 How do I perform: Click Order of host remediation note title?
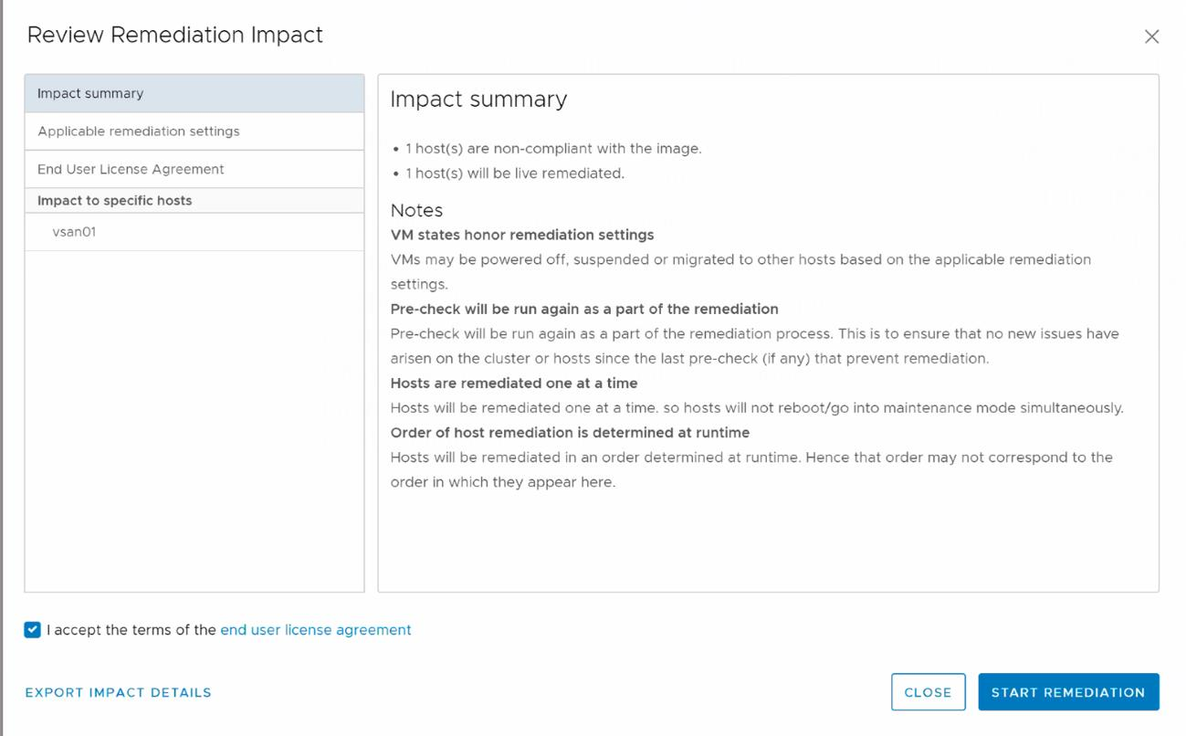[571, 432]
